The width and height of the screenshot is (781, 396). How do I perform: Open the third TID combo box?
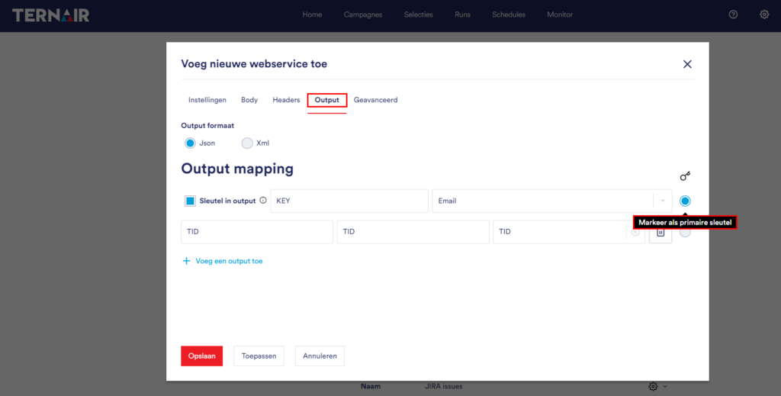click(569, 232)
